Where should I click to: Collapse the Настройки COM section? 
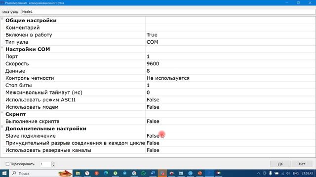coord(2,47)
